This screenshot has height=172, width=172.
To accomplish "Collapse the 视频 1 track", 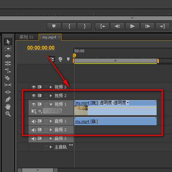I will [x=51, y=104].
